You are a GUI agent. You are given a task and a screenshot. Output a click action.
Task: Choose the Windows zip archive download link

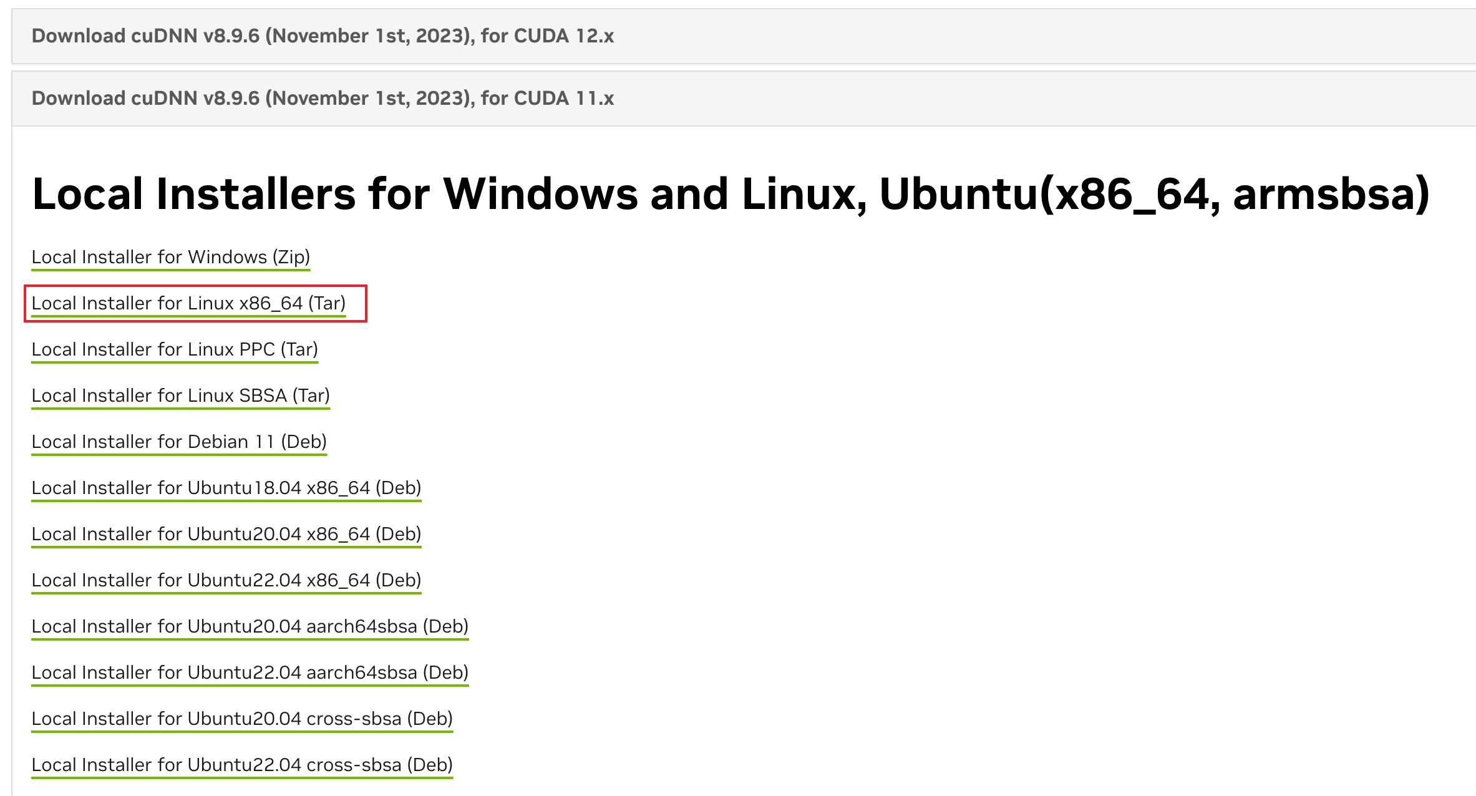tap(170, 257)
